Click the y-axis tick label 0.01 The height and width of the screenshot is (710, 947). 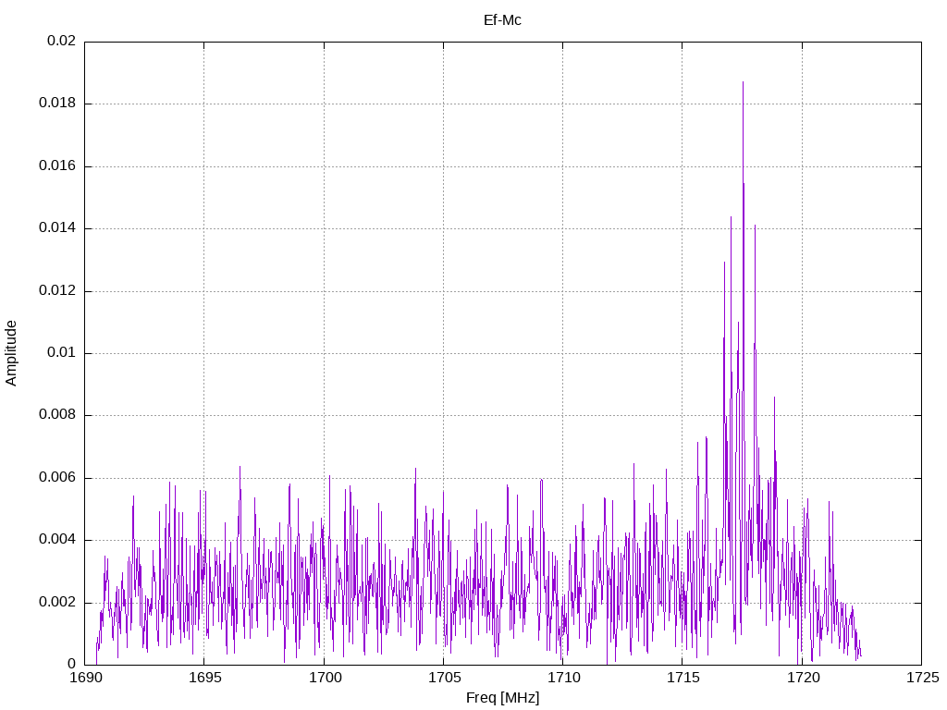(x=62, y=352)
